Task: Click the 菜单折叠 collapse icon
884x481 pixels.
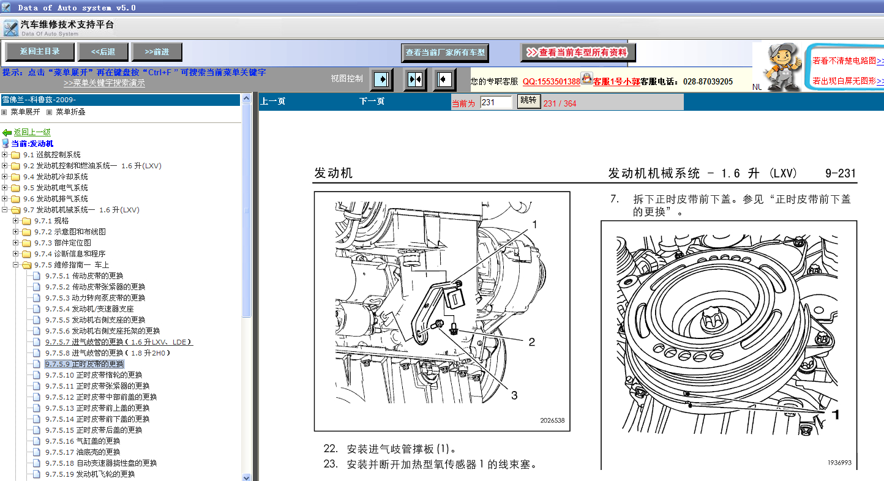Action: [50, 112]
